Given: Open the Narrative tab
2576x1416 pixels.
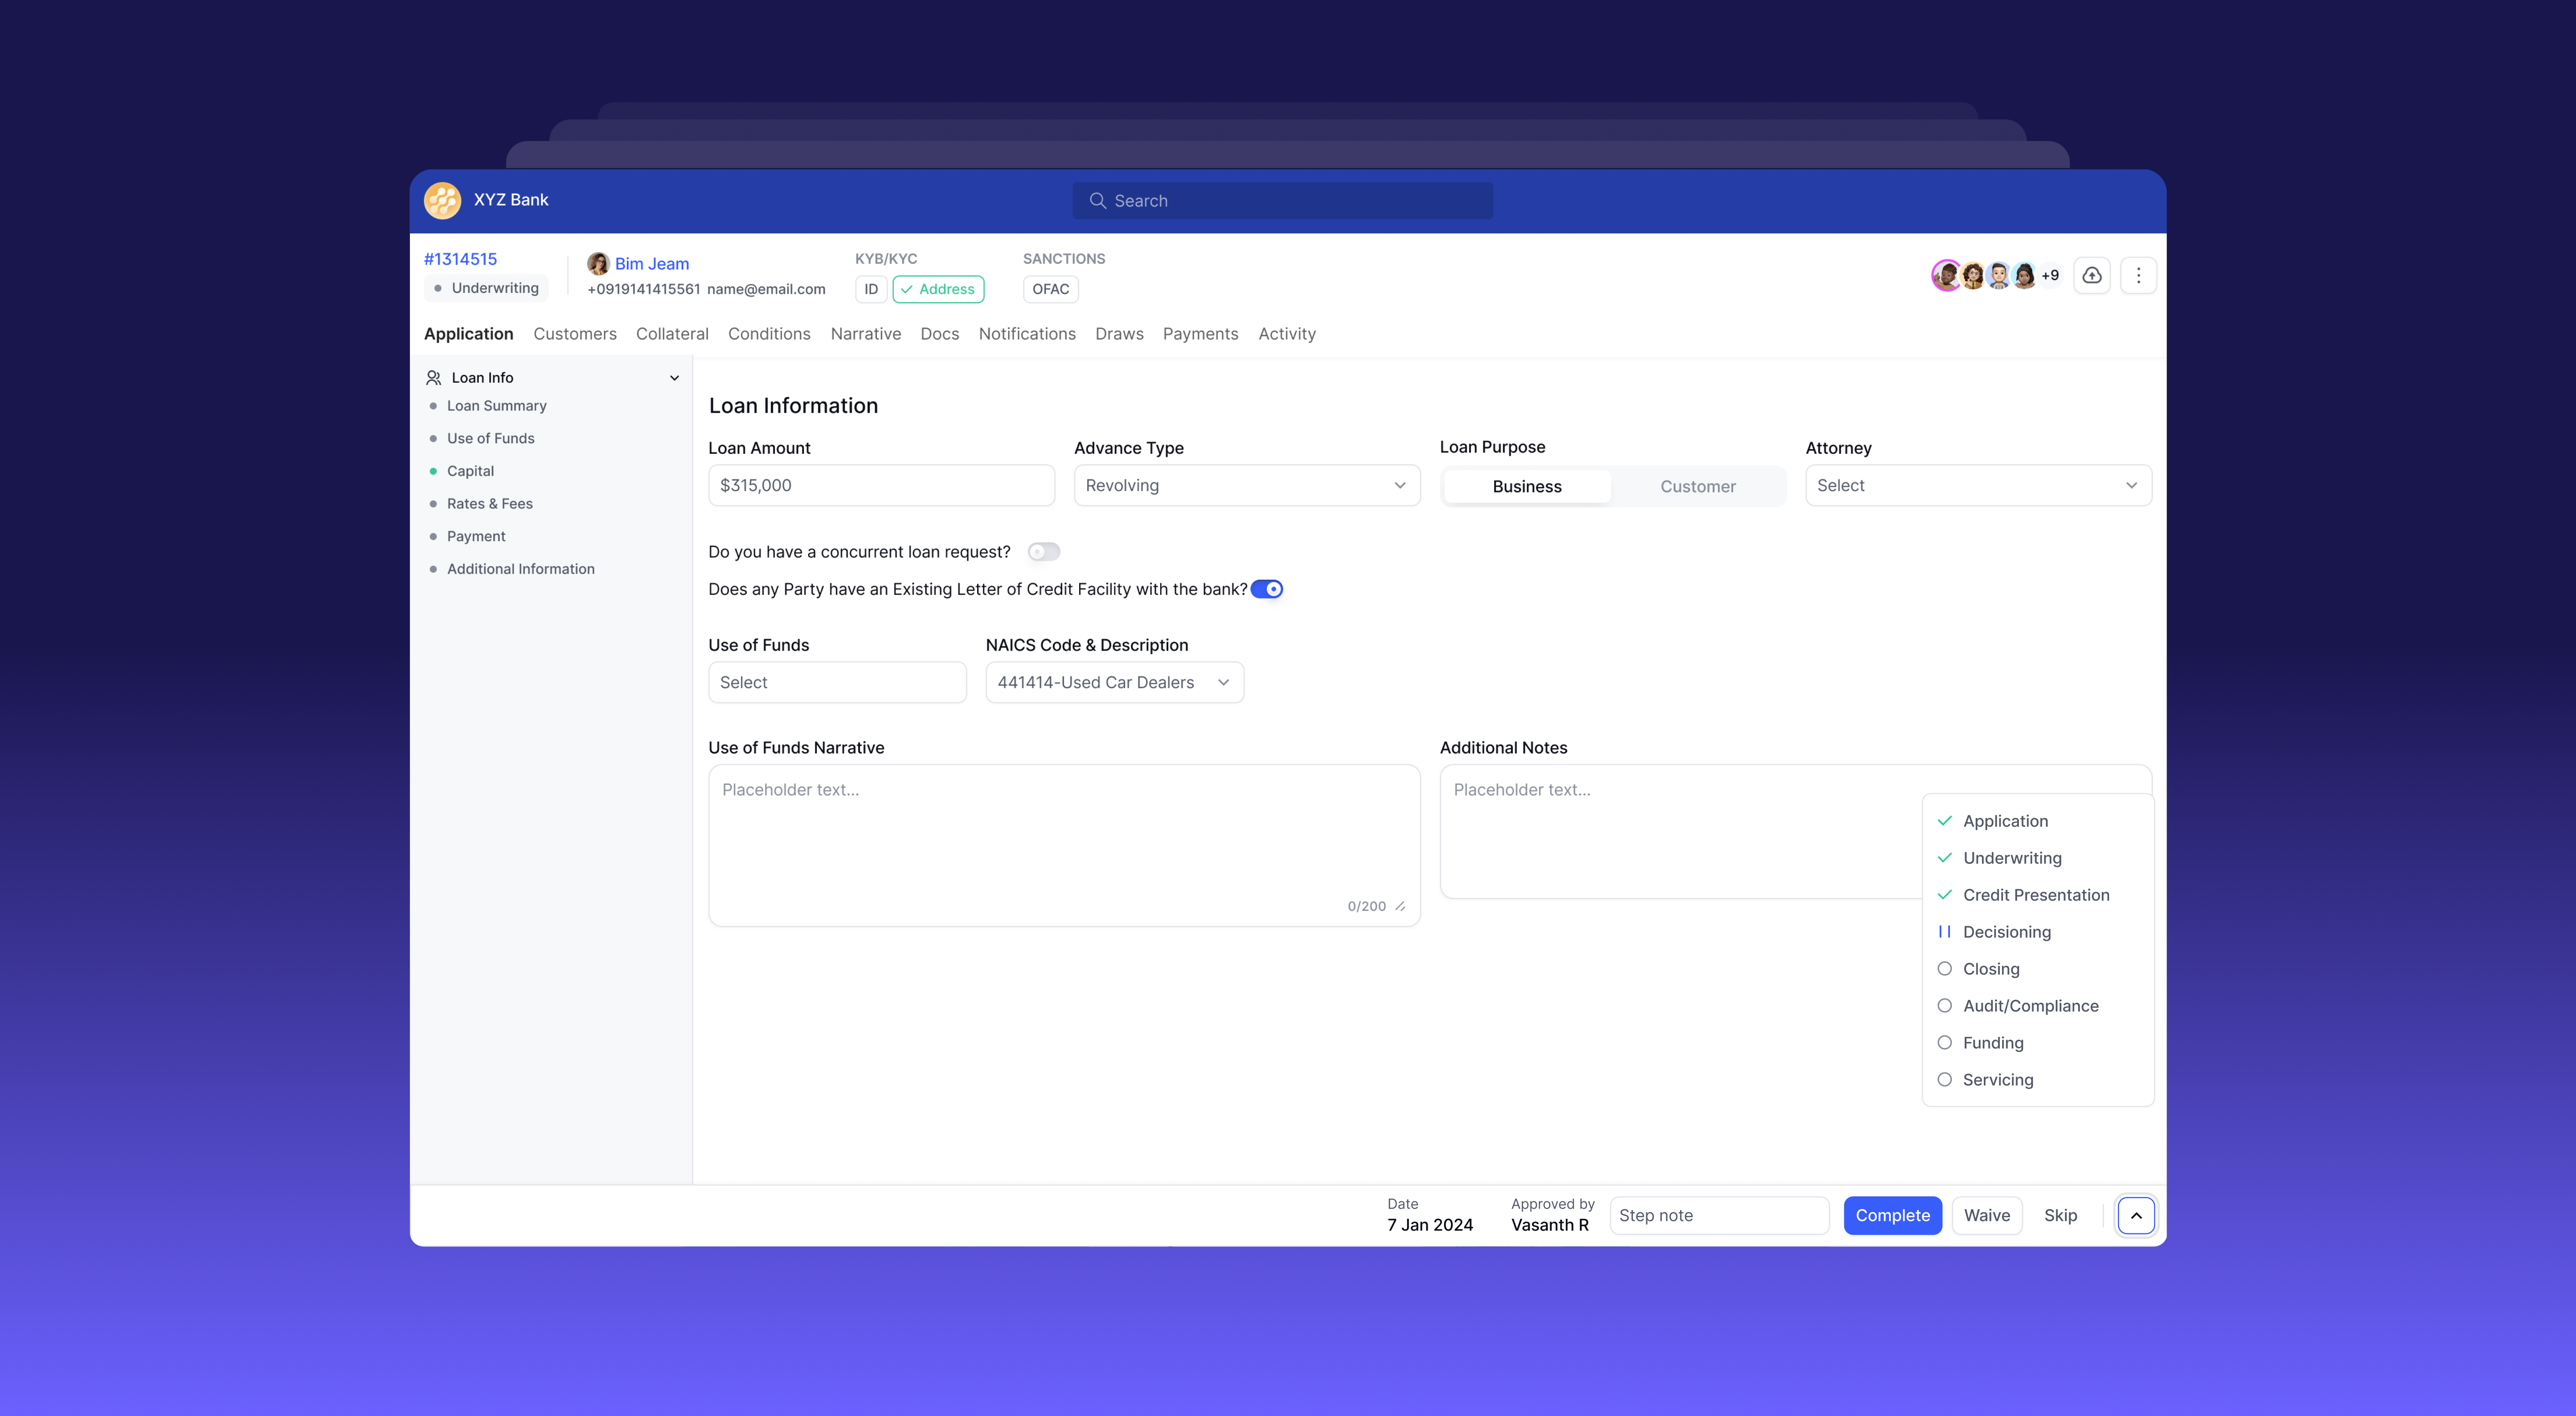Looking at the screenshot, I should (866, 334).
